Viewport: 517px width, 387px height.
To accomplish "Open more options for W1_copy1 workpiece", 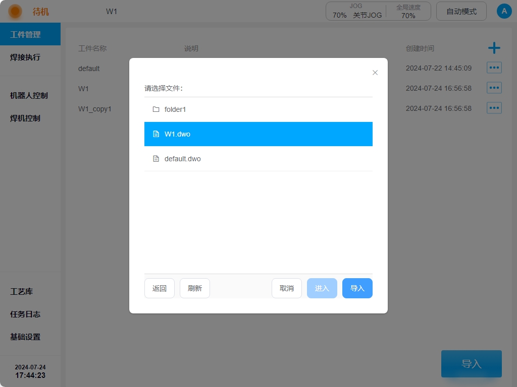I will click(494, 108).
